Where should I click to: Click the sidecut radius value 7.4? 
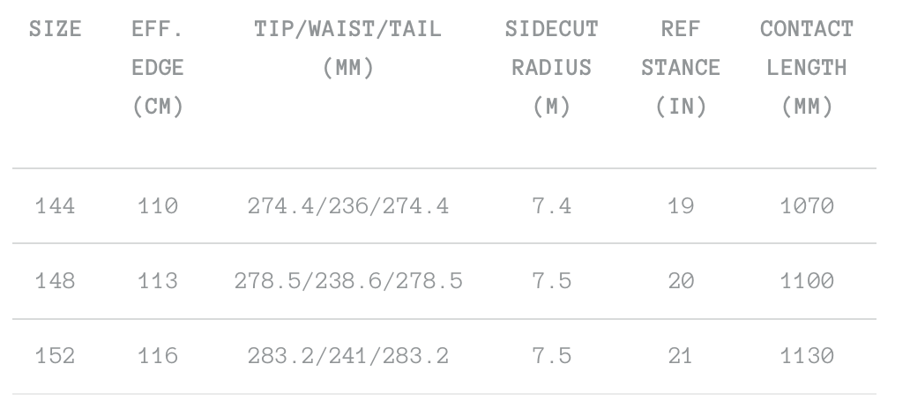(552, 207)
